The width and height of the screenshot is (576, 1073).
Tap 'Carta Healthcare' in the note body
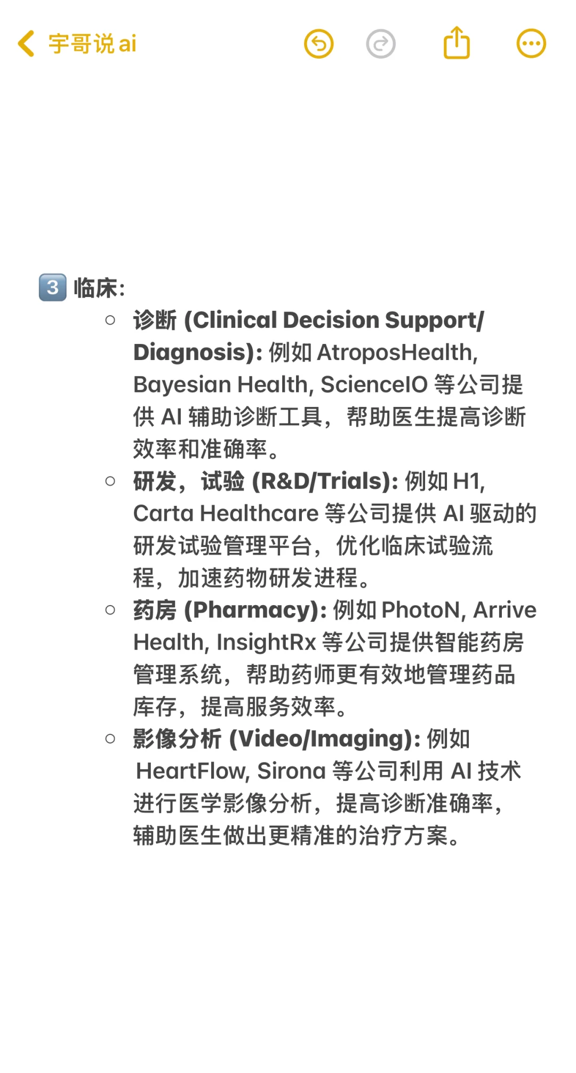[x=226, y=514]
